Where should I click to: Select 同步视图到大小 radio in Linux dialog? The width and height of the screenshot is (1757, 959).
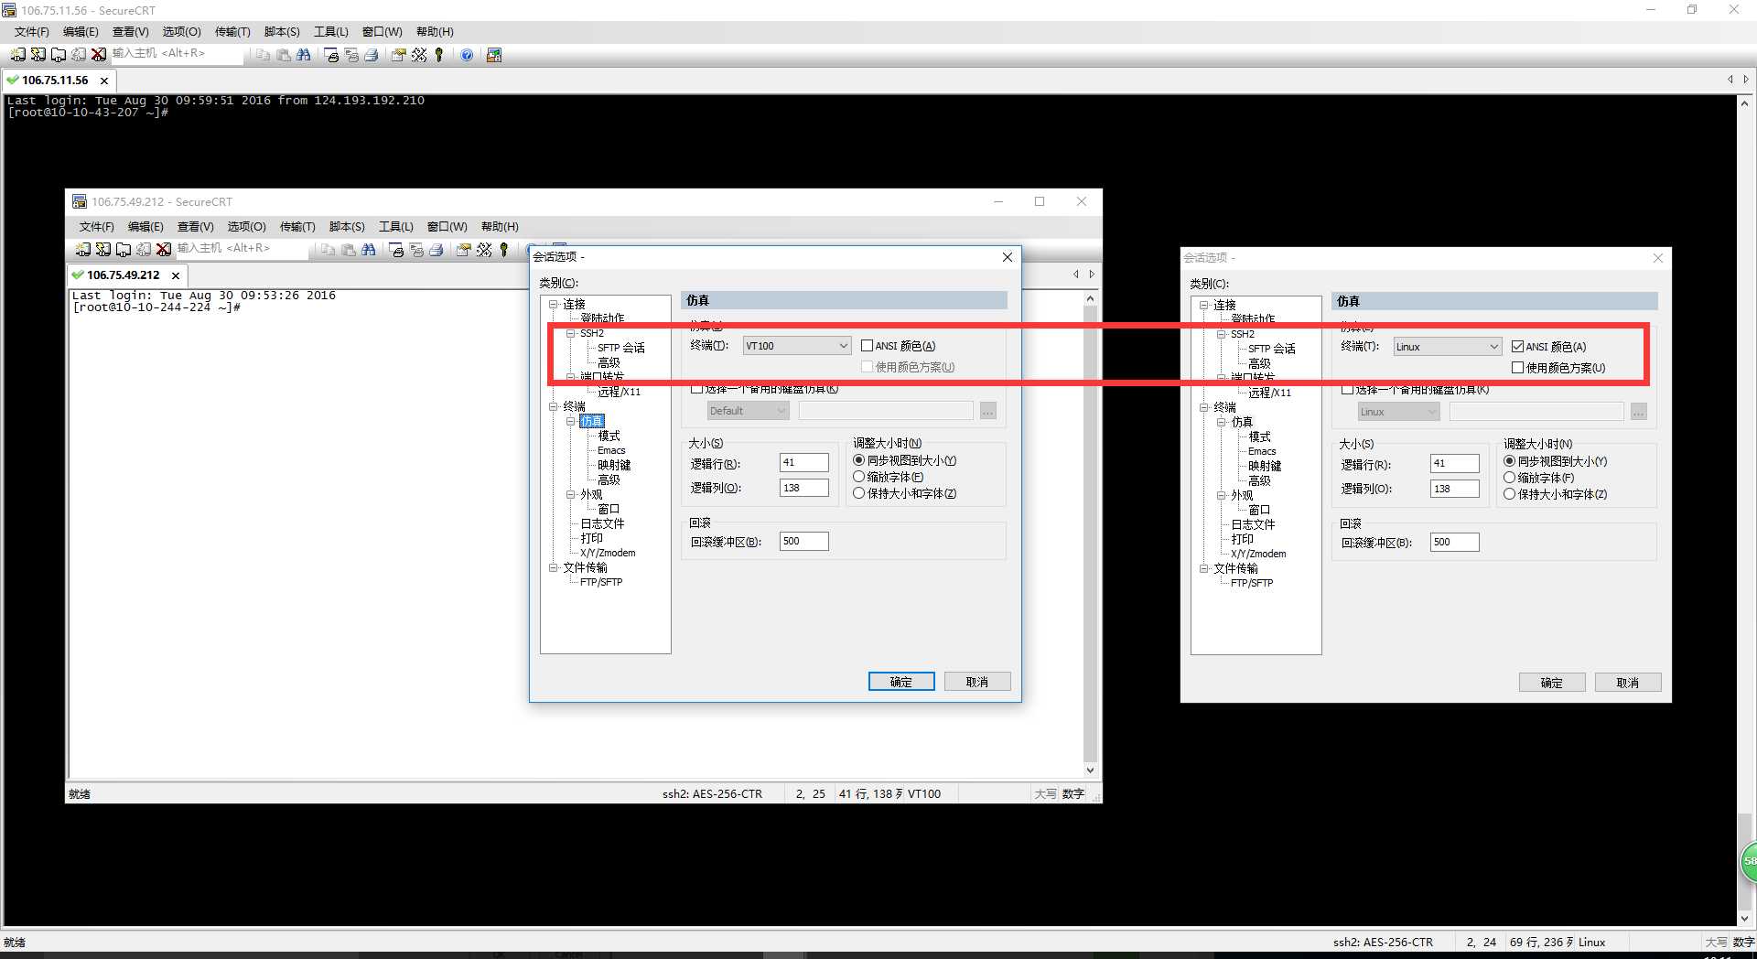(1509, 461)
